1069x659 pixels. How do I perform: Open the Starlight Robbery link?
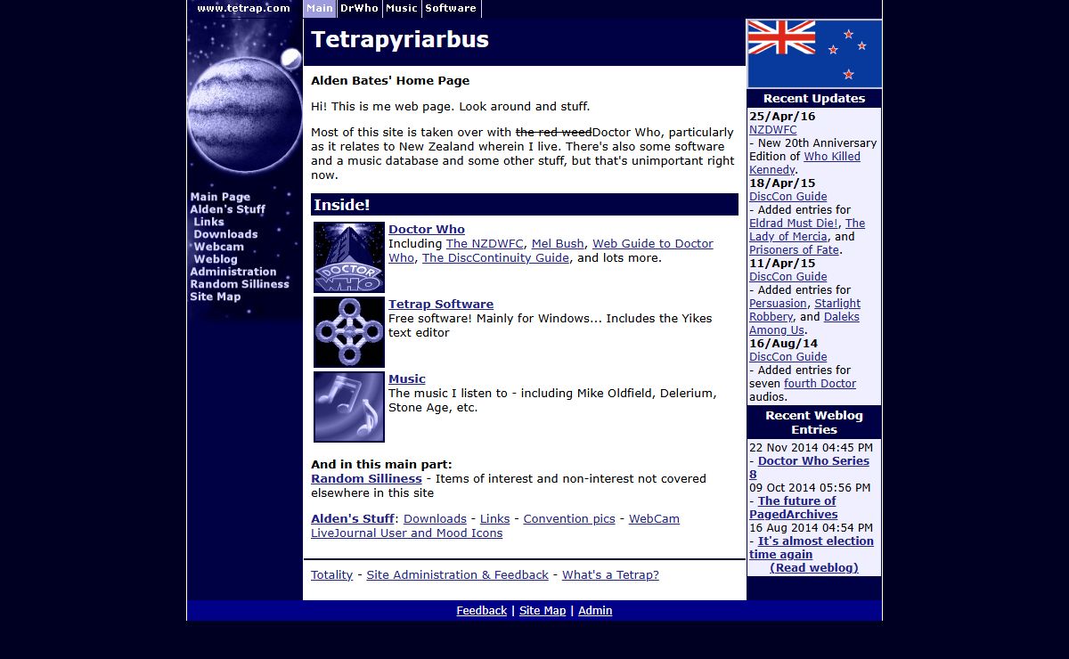[x=805, y=310]
